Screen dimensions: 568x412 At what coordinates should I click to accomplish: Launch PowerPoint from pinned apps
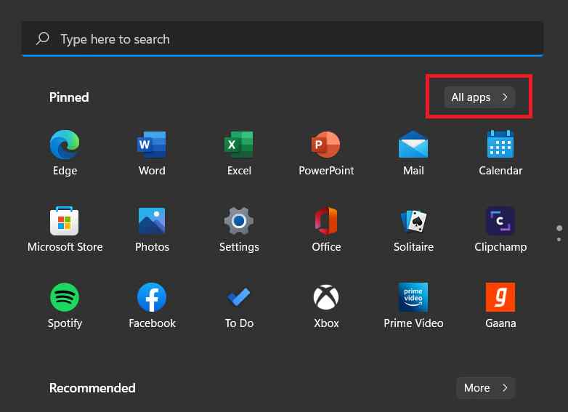(325, 145)
